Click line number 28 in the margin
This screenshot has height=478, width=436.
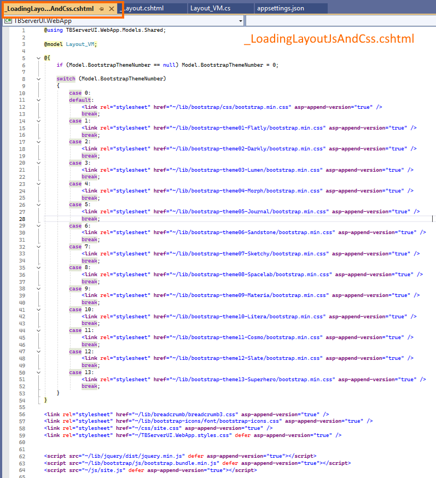click(22, 219)
